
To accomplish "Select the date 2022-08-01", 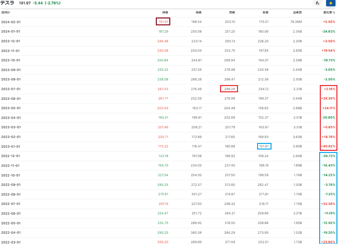I will tap(11, 195).
